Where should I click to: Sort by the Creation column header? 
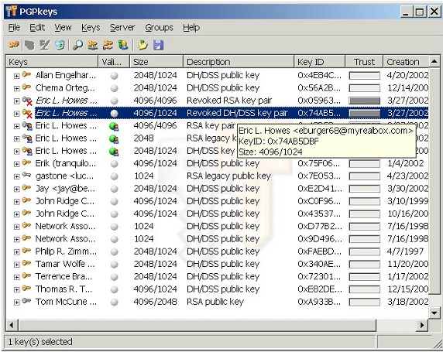point(406,62)
